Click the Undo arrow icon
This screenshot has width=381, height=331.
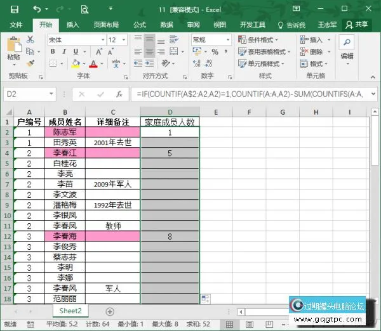[x=36, y=10]
